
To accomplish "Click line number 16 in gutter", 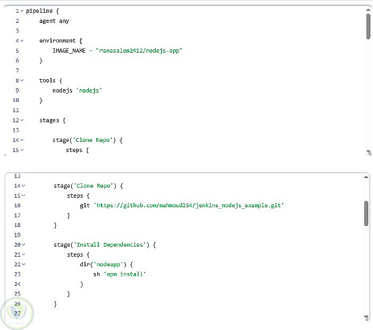I will point(18,205).
